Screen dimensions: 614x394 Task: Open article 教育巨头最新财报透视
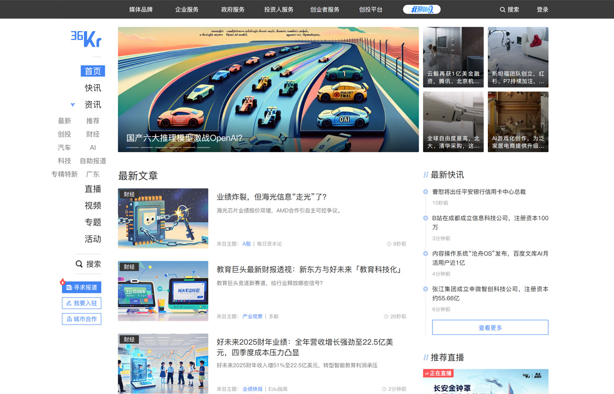point(309,270)
